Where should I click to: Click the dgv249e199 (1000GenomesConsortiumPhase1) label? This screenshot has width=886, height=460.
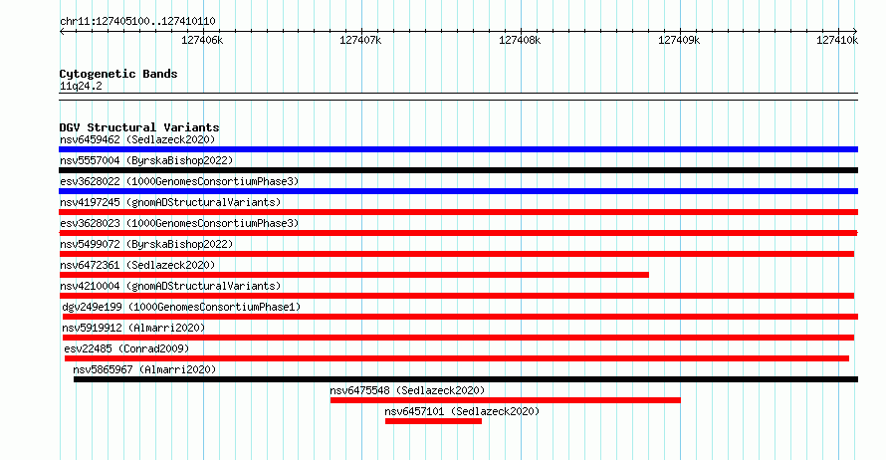pos(181,307)
